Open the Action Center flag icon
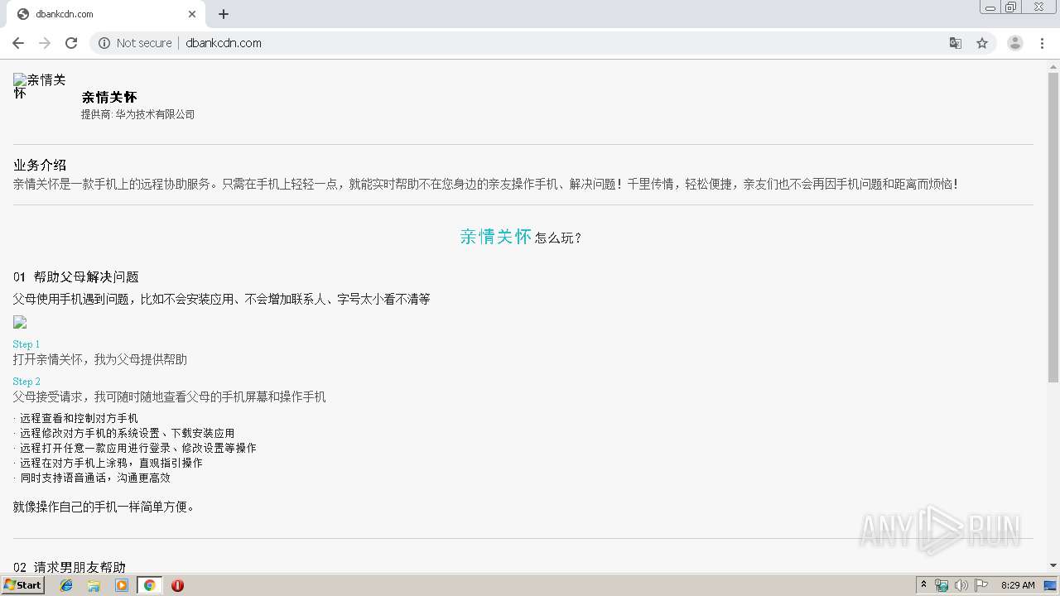Image resolution: width=1060 pixels, height=596 pixels. point(981,585)
